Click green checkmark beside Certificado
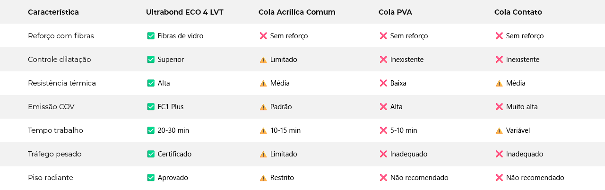 [151, 154]
